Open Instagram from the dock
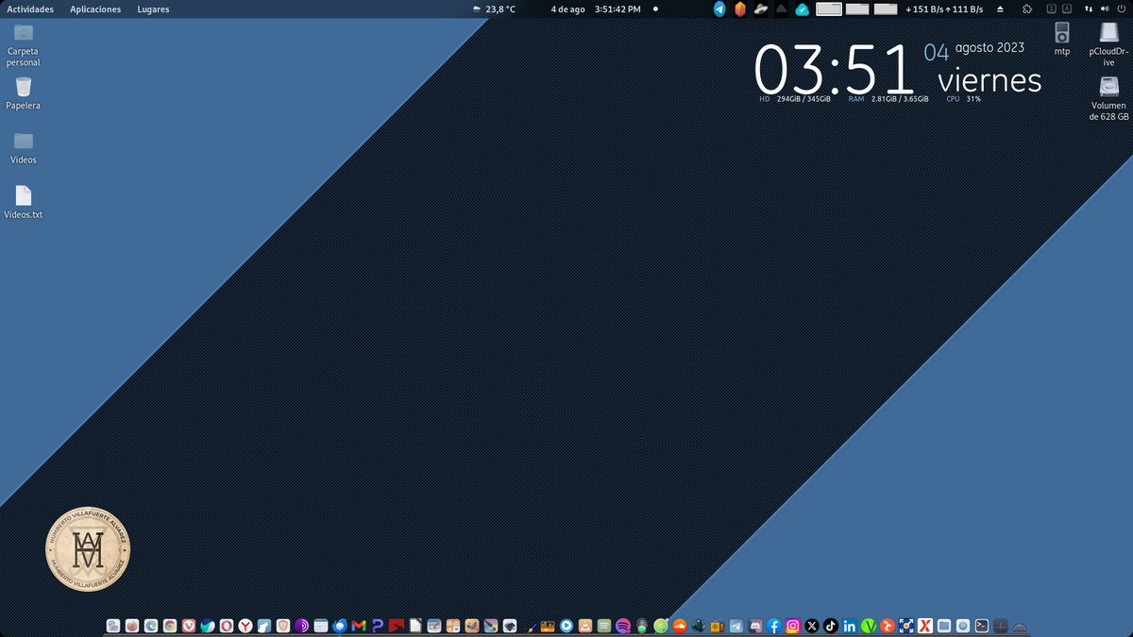 pyautogui.click(x=791, y=626)
